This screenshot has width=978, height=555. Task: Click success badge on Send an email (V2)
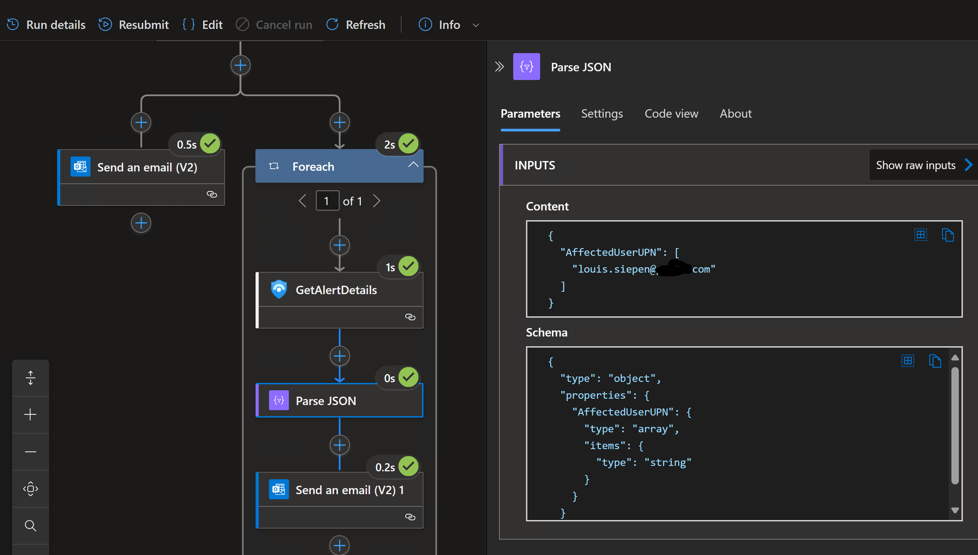pyautogui.click(x=210, y=144)
